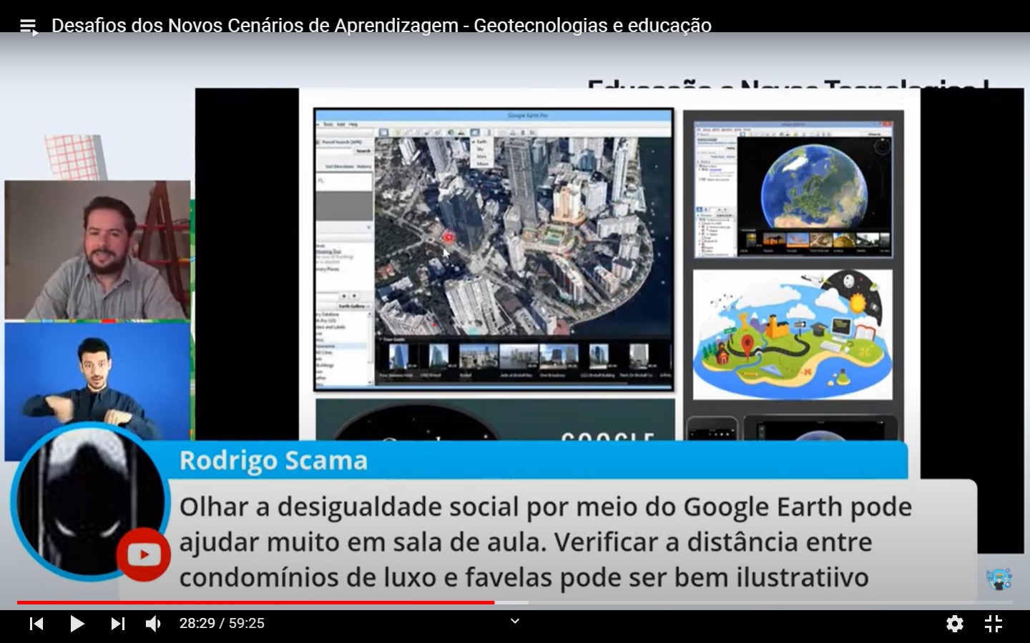Click the channel watermark icon
The width and height of the screenshot is (1030, 643).
pos(999,578)
